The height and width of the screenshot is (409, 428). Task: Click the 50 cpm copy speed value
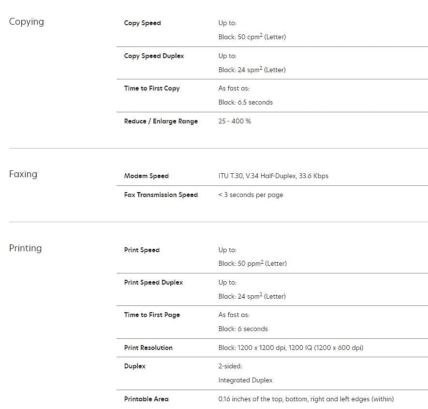click(x=252, y=37)
